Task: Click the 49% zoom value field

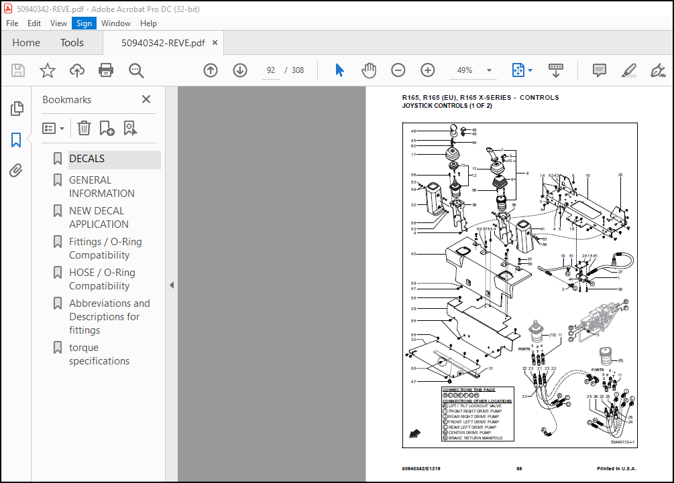Action: click(465, 70)
